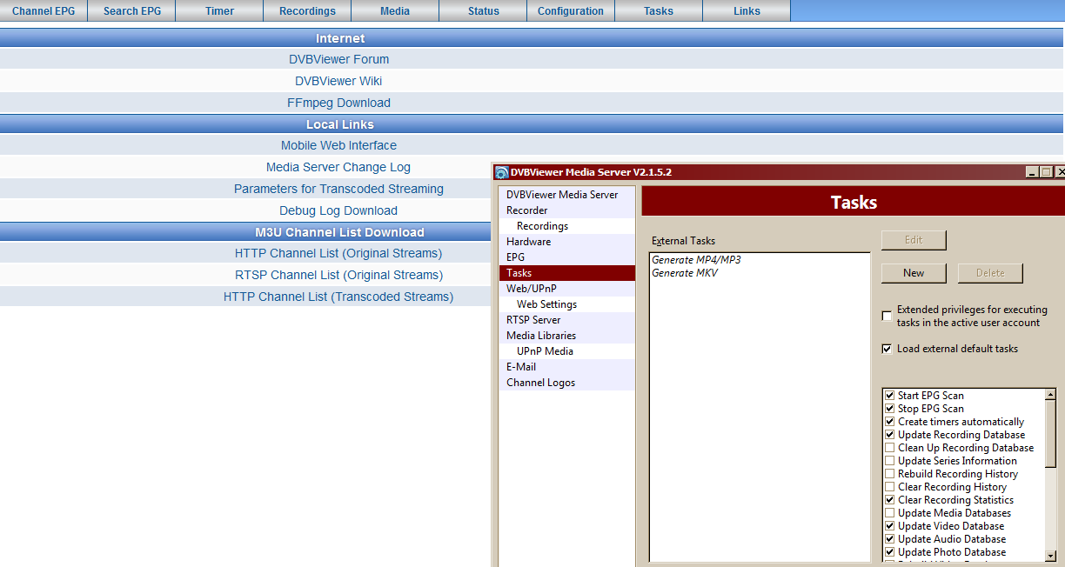Screen dimensions: 1065x567
Task: Maximize the DVBViewer Media Server window
Action: pyautogui.click(x=1046, y=172)
